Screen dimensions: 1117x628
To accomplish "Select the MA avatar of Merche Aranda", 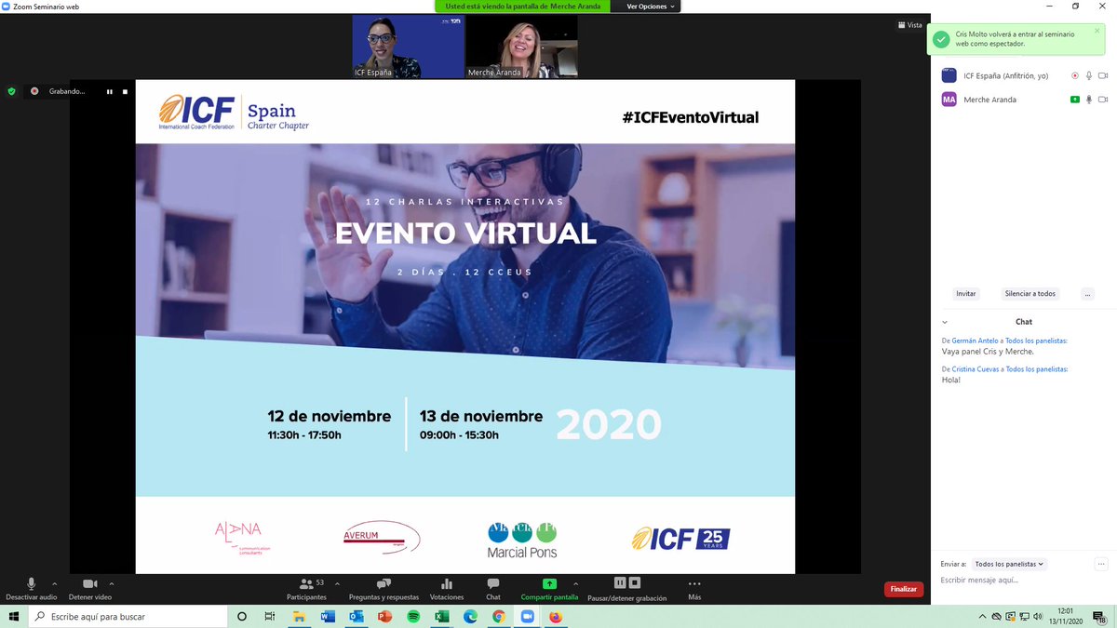I will click(949, 100).
